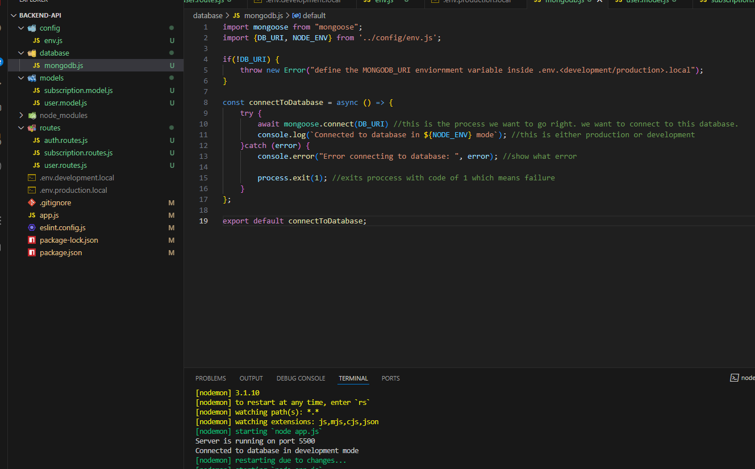
Task: Switch to the OUTPUT panel tab
Action: [x=251, y=378]
